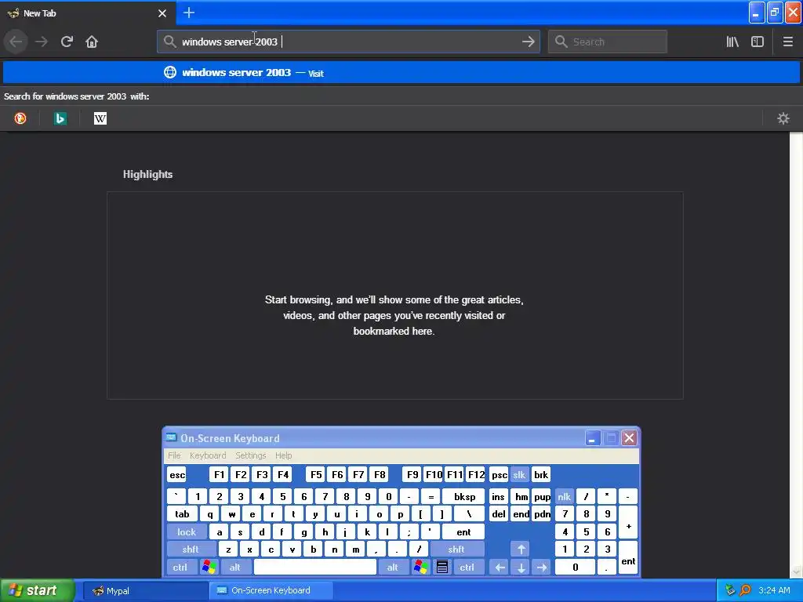Click the hm (home) key

[521, 496]
